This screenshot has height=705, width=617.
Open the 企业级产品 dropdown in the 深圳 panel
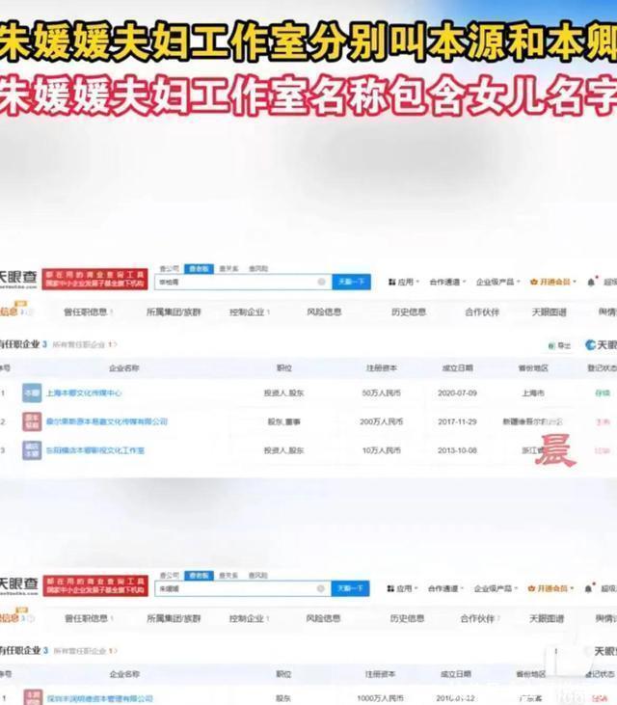coord(496,588)
